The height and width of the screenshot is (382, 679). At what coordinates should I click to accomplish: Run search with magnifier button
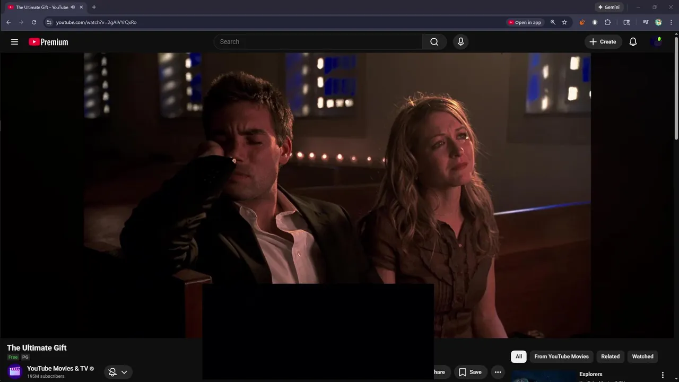click(434, 42)
